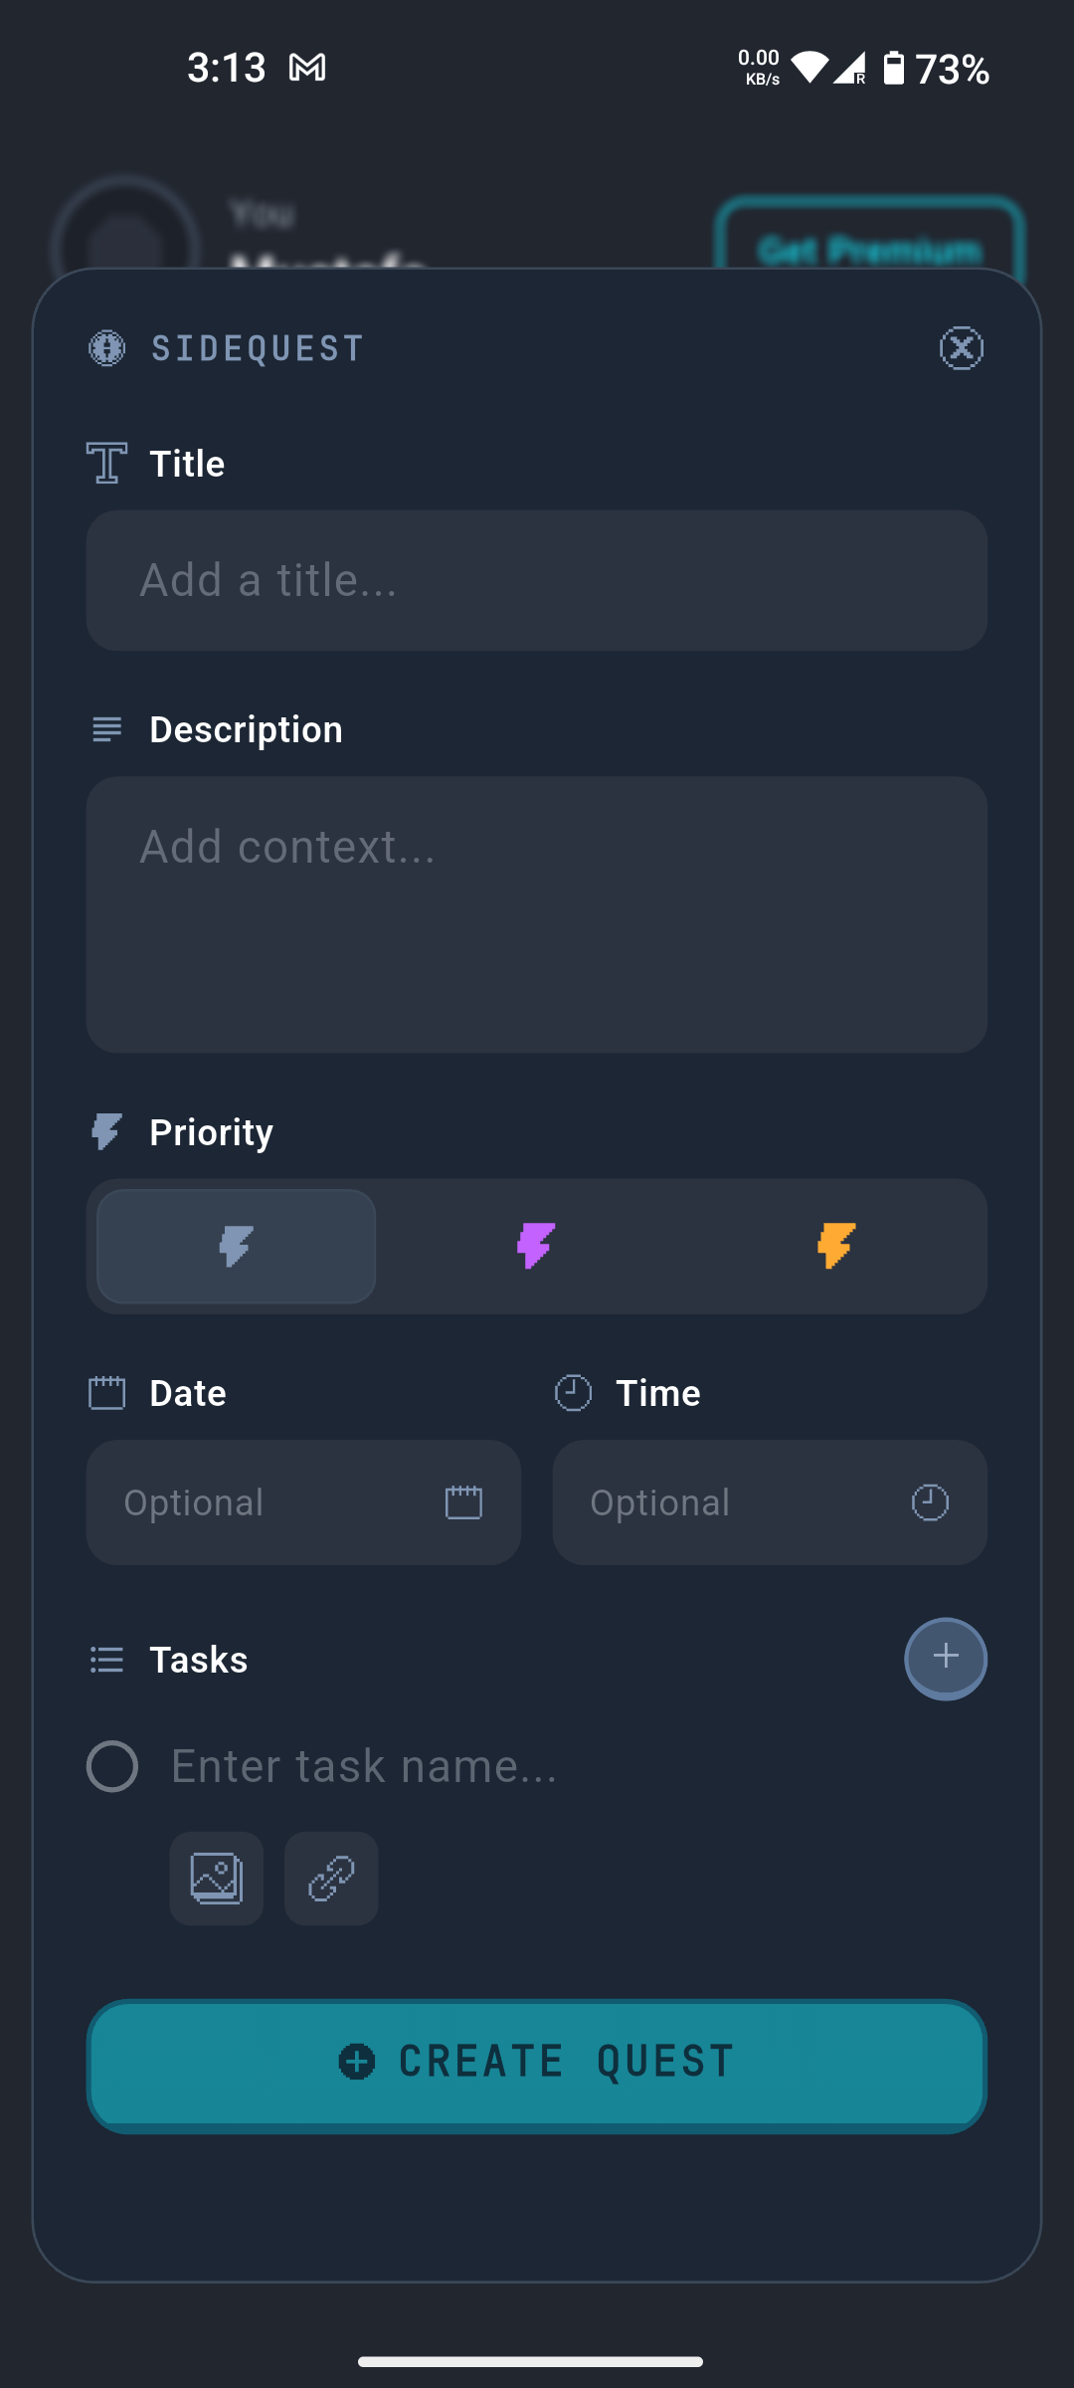This screenshot has height=2388, width=1074.
Task: Attach a link to the task
Action: (330, 1879)
